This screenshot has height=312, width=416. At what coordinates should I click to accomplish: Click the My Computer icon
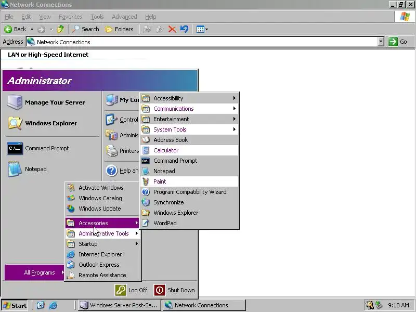point(112,100)
